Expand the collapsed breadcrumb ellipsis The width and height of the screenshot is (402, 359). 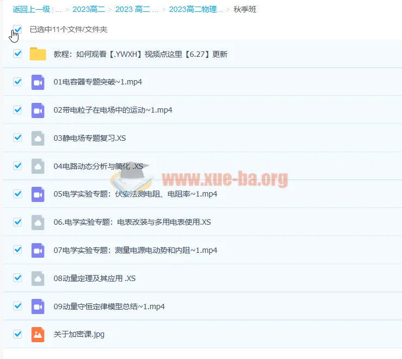tap(59, 9)
